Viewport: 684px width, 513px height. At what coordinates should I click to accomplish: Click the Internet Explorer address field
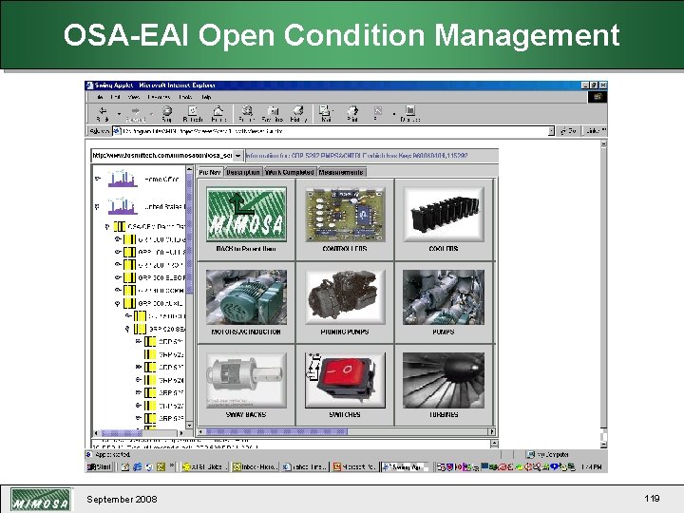332,131
